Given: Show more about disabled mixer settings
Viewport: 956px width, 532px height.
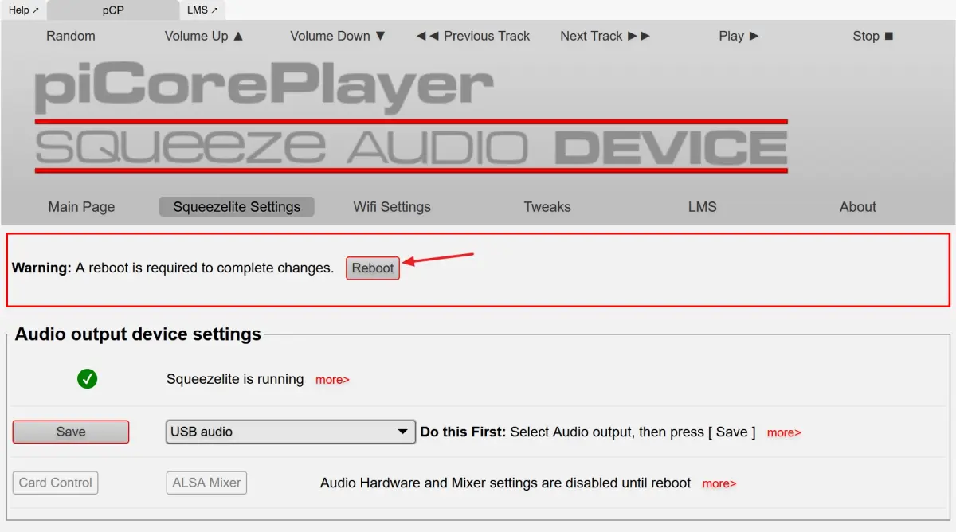Looking at the screenshot, I should click(x=719, y=483).
